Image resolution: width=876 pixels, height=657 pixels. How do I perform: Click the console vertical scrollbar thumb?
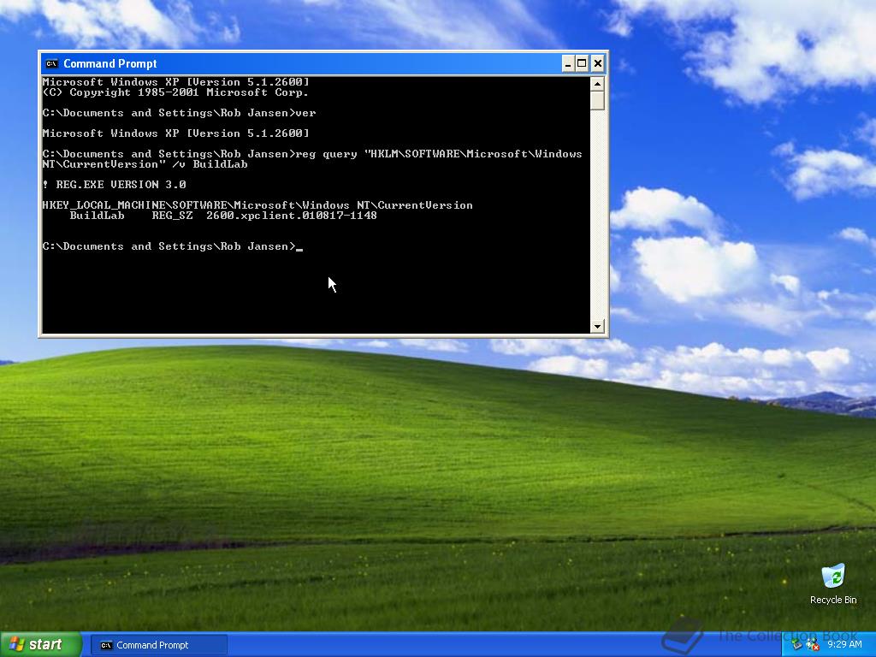click(x=597, y=101)
